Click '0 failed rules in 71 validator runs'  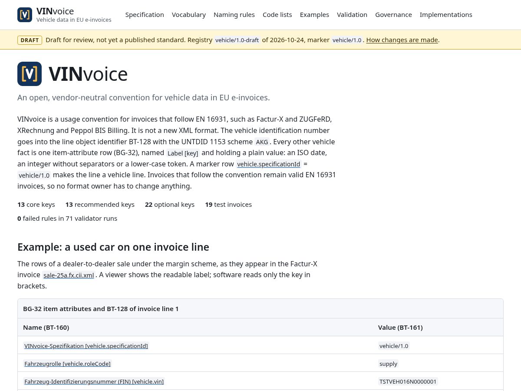click(67, 219)
